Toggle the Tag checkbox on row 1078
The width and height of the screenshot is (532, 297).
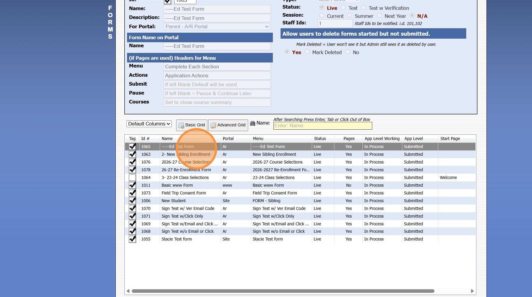(132, 170)
